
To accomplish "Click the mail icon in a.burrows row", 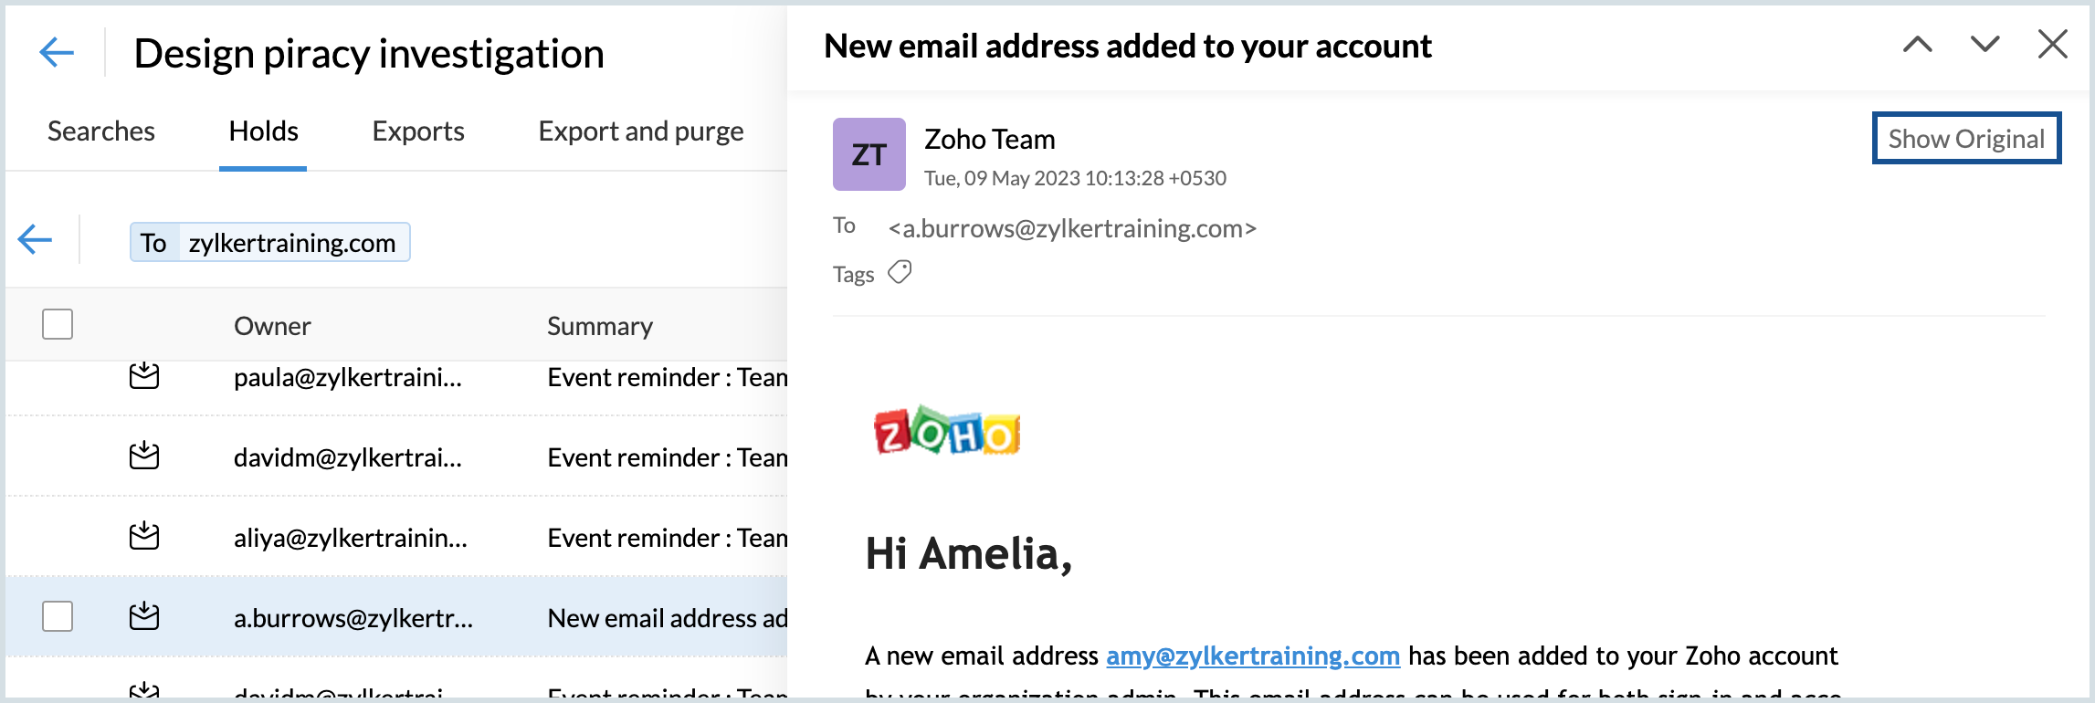I will click(144, 617).
